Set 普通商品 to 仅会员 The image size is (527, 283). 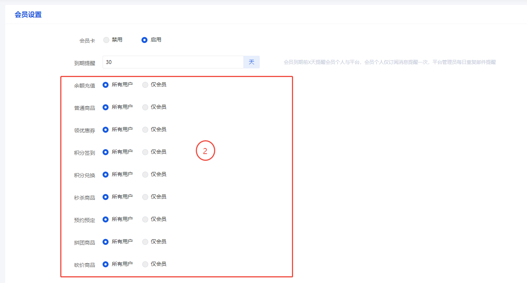[145, 107]
